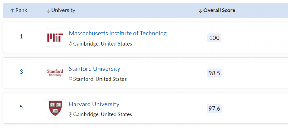
Task: Click the Harvard crest logo
Action: pyautogui.click(x=55, y=108)
